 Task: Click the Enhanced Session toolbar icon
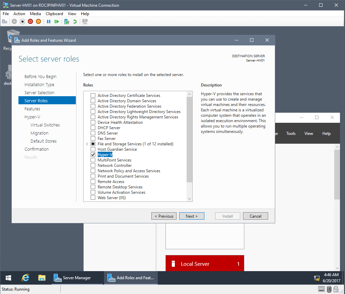85,22
